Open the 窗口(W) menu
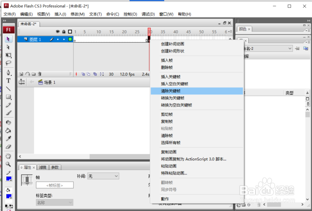 point(166,14)
